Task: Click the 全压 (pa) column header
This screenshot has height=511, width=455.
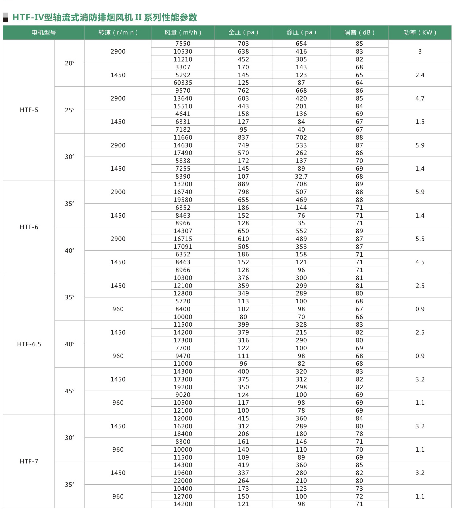Action: pyautogui.click(x=243, y=33)
